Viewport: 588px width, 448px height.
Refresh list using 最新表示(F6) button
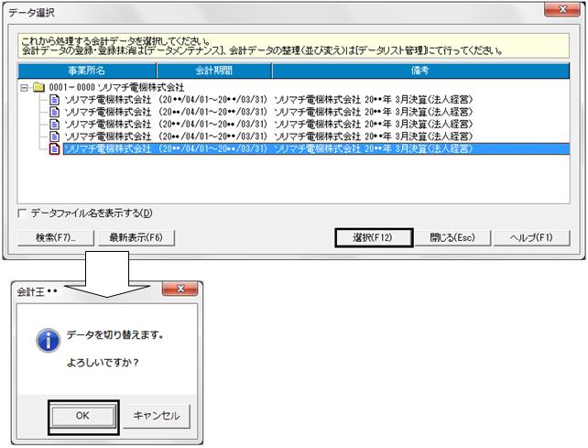point(136,237)
